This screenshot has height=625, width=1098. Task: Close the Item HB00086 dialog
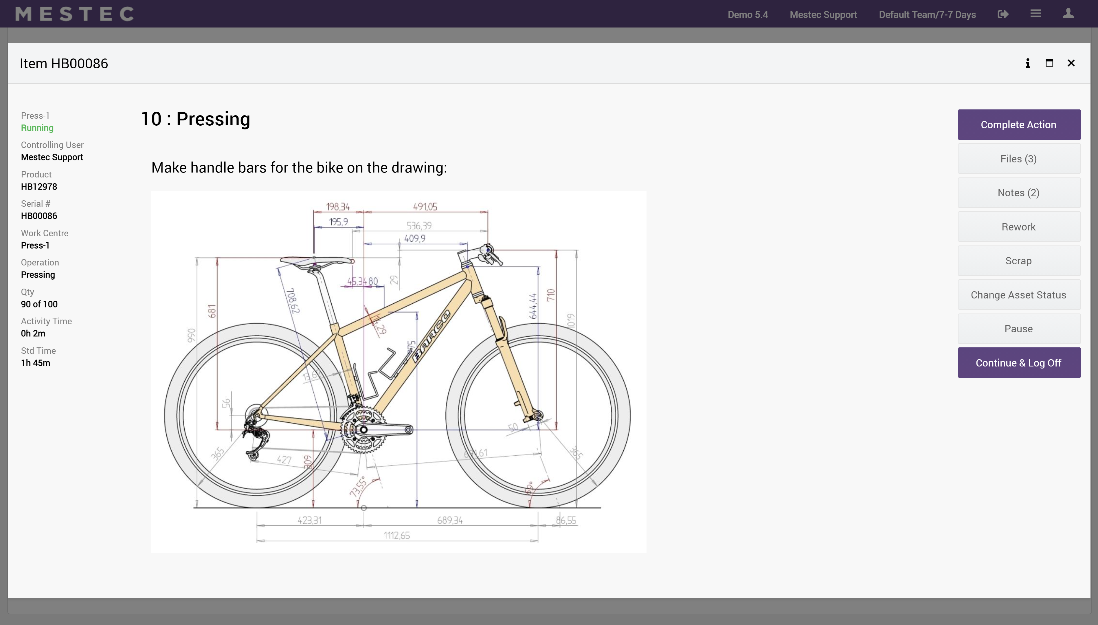[x=1071, y=63]
